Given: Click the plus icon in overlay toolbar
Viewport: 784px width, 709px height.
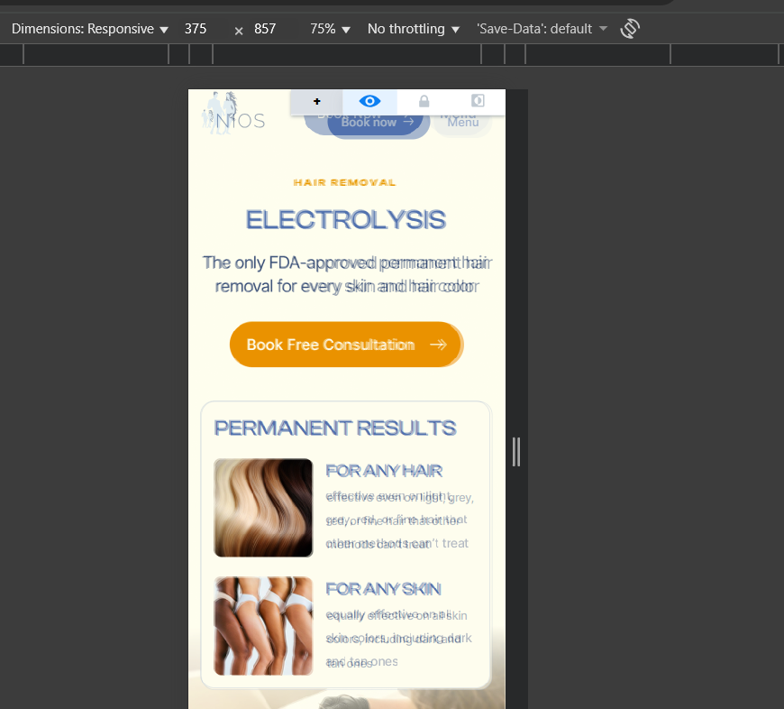Looking at the screenshot, I should click(317, 102).
